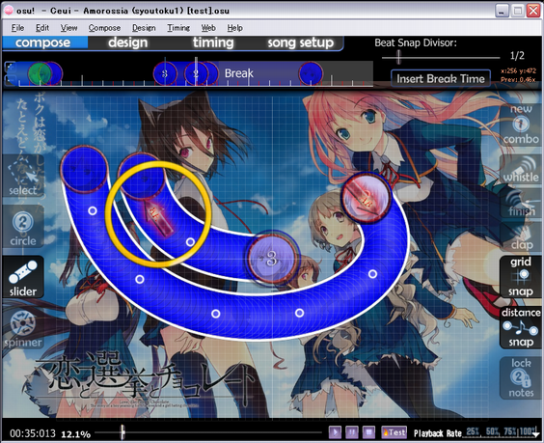Open the View menu
This screenshot has height=443, width=544.
point(68,28)
